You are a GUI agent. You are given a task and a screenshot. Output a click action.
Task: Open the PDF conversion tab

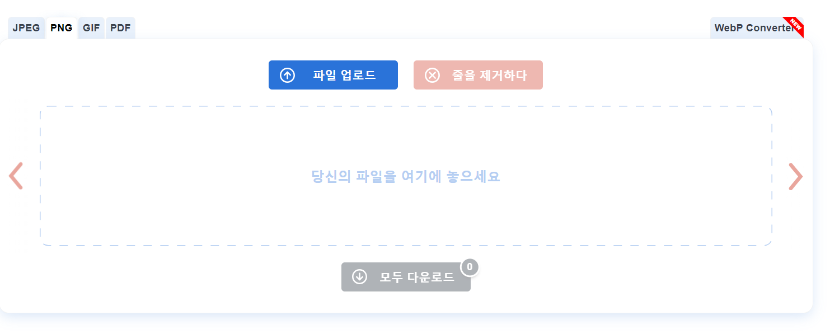coord(120,27)
